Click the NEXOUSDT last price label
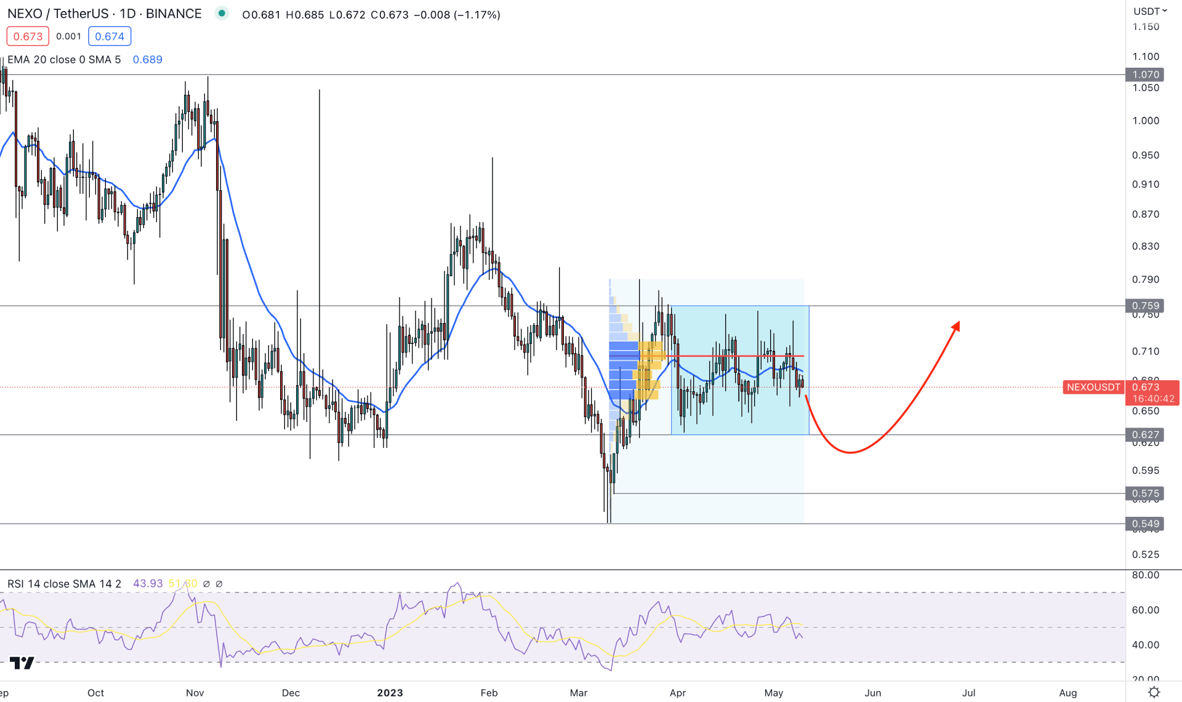The image size is (1182, 702). point(1093,387)
